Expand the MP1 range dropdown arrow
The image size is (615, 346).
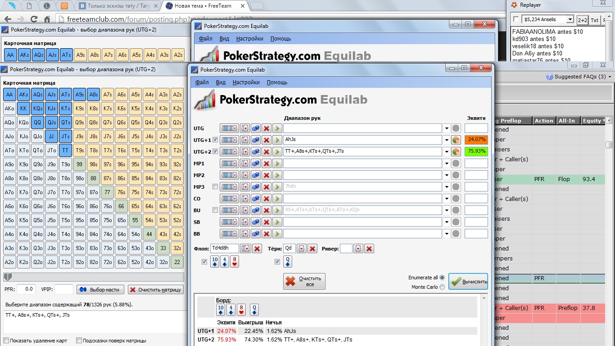pos(447,164)
